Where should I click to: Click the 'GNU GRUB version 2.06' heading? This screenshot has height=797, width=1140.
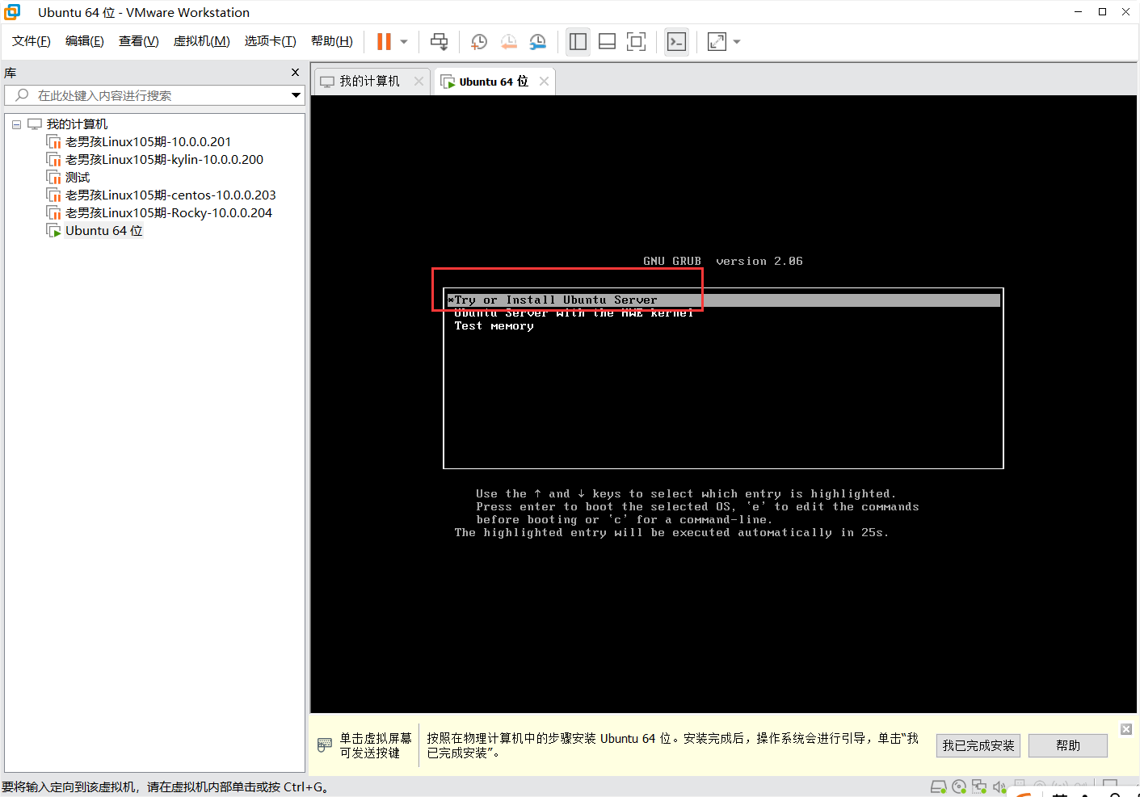[723, 262]
